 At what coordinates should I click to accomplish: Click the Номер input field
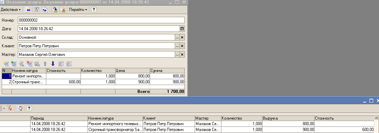pos(101,20)
